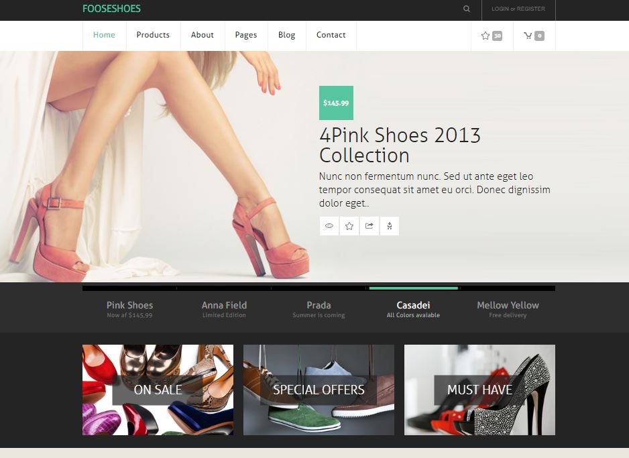Open the About page
This screenshot has width=629, height=458.
[x=203, y=36]
